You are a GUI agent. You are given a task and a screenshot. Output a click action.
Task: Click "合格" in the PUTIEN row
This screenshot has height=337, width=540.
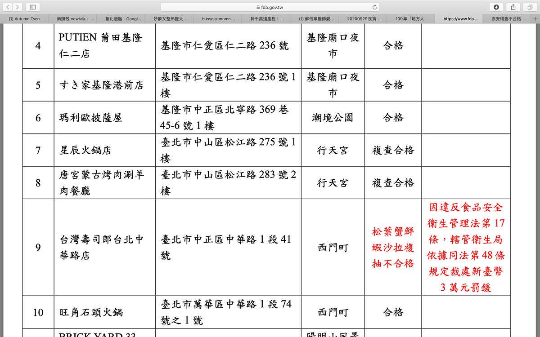point(393,46)
